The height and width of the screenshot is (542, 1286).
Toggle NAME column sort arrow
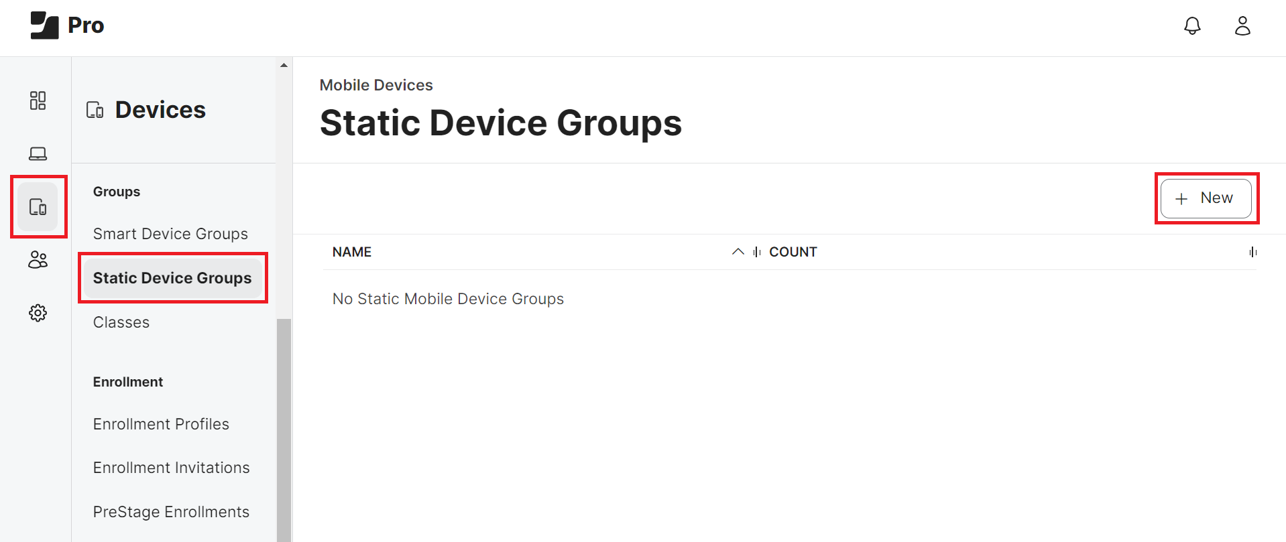738,252
